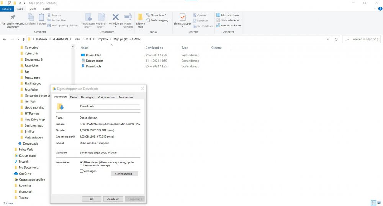383x206 pixels.
Task: Open the Beeld ribbon tab
Action: pyautogui.click(x=46, y=8)
